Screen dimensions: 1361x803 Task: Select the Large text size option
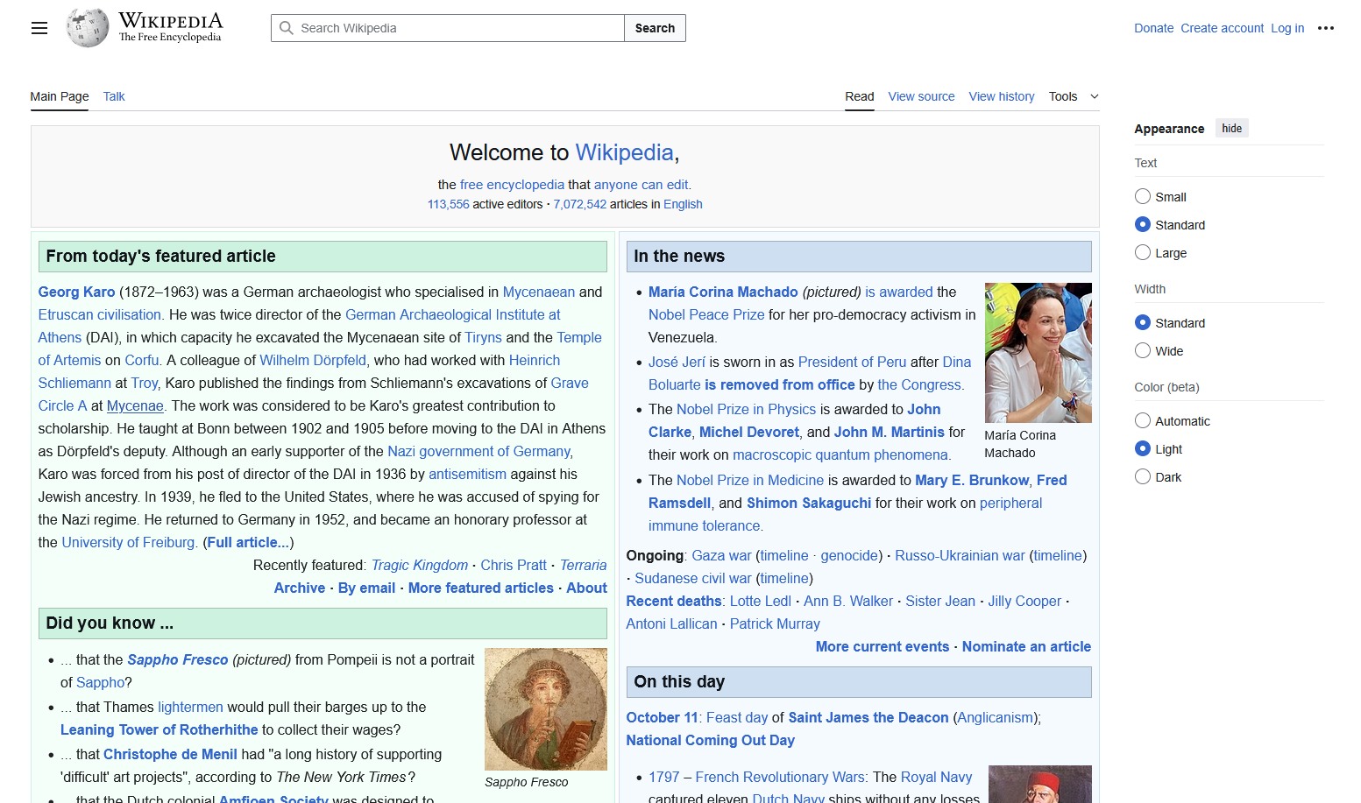(x=1143, y=253)
